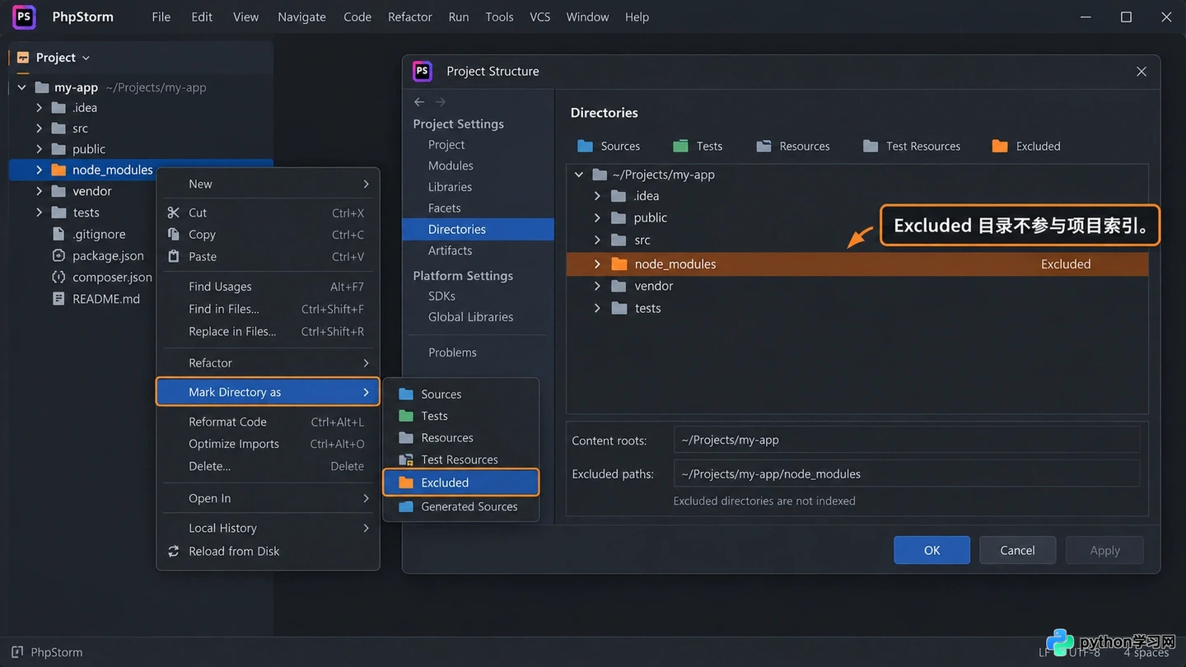Mark as Test Resources in Directories toolbar
The height and width of the screenshot is (667, 1186).
click(x=912, y=146)
